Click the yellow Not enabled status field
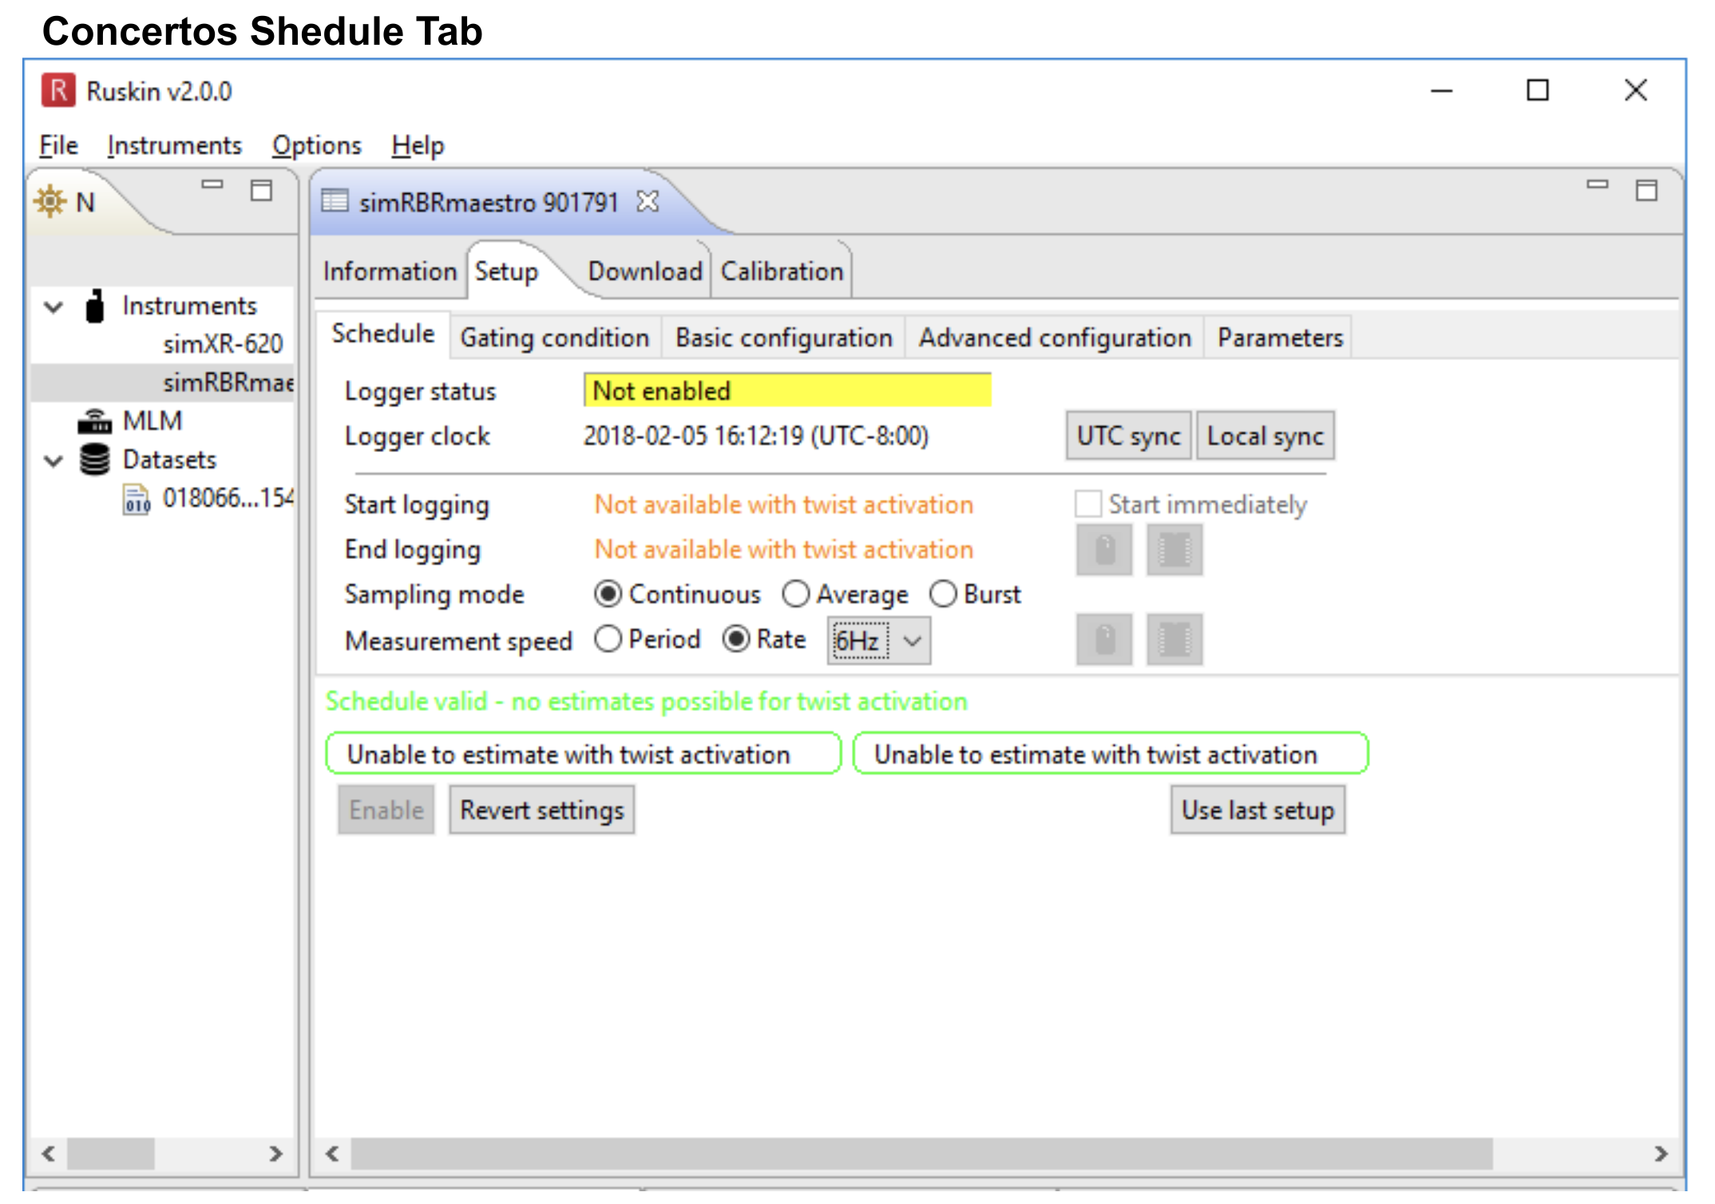1715x1204 pixels. coord(788,390)
